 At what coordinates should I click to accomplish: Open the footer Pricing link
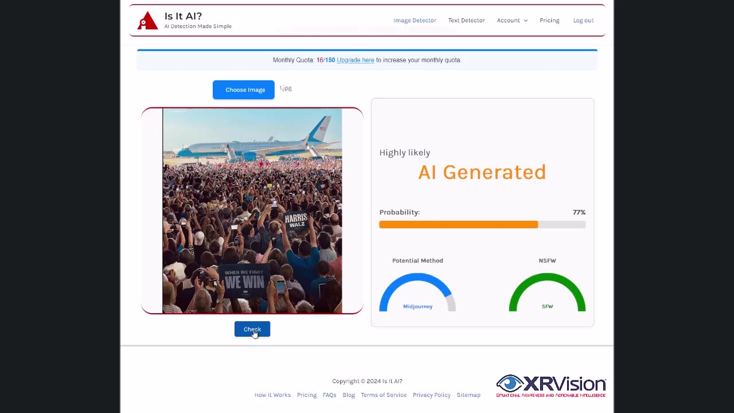tap(307, 395)
